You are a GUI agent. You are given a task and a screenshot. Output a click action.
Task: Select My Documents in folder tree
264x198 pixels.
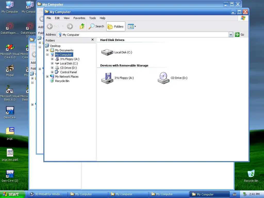[x=64, y=50]
